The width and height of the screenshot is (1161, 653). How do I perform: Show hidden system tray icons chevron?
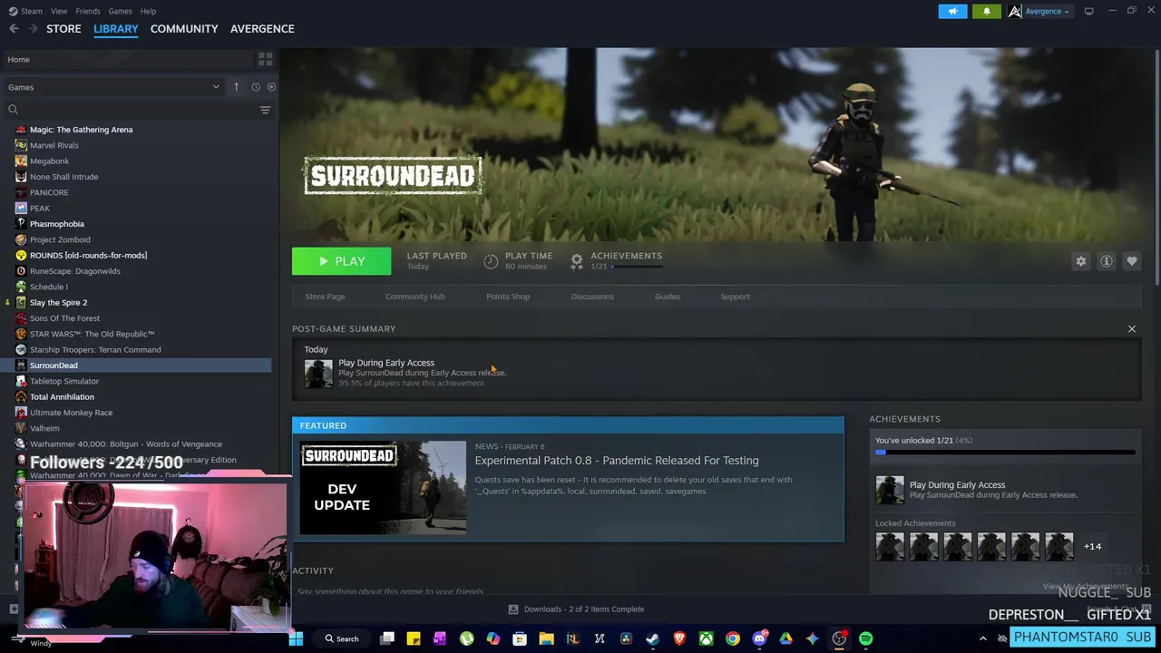(x=982, y=638)
